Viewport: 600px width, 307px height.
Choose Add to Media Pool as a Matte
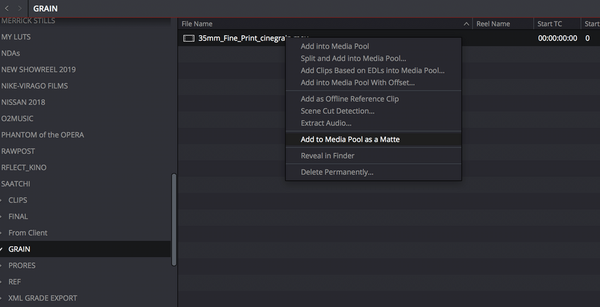350,140
